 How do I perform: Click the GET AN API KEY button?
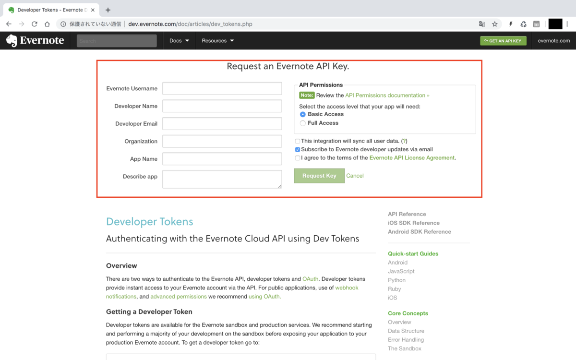click(x=503, y=41)
